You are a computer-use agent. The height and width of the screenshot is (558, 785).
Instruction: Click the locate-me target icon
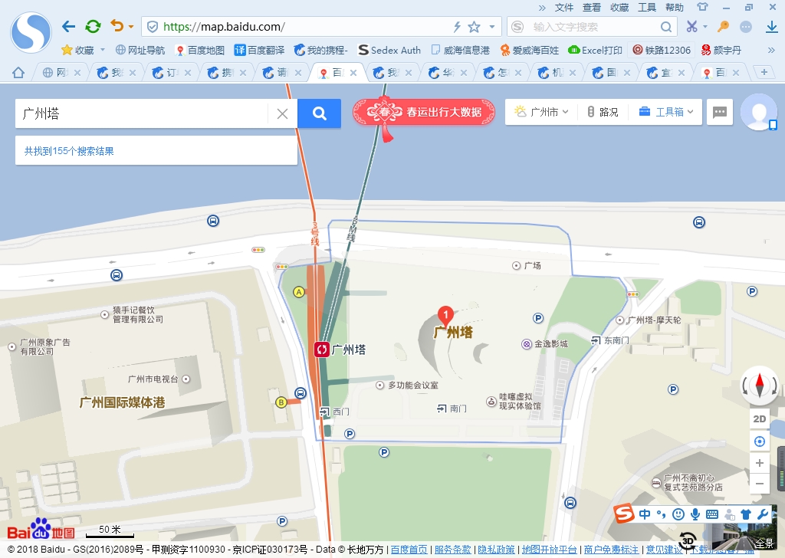760,441
